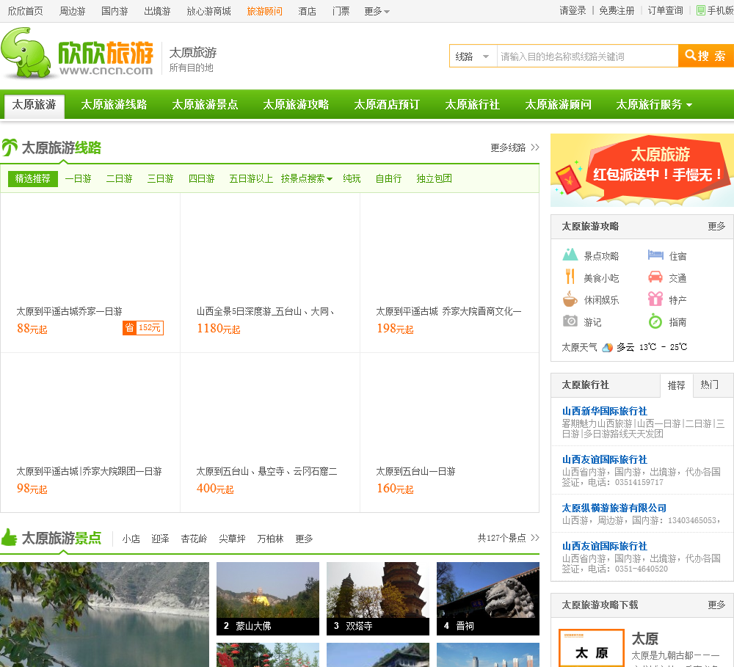Open 太原到平遥古城乔家一日游 route
Image resolution: width=734 pixels, height=667 pixels.
click(x=69, y=311)
